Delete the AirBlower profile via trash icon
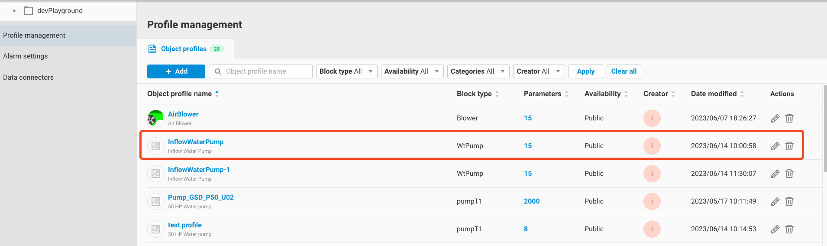The height and width of the screenshot is (246, 827). tap(789, 118)
